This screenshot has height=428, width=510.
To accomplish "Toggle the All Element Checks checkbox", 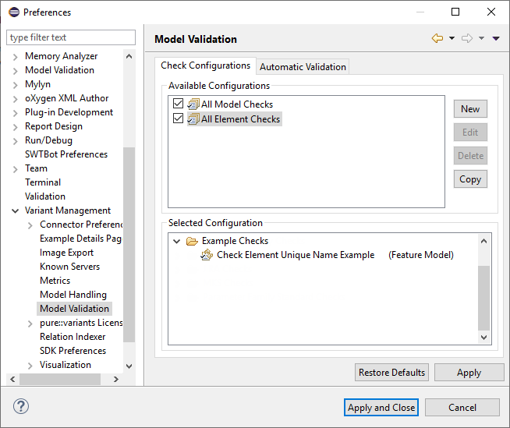I will [179, 119].
